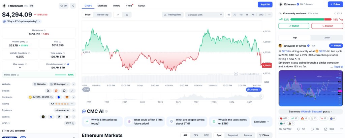Copy the UCID value 1027

[x=73, y=123]
